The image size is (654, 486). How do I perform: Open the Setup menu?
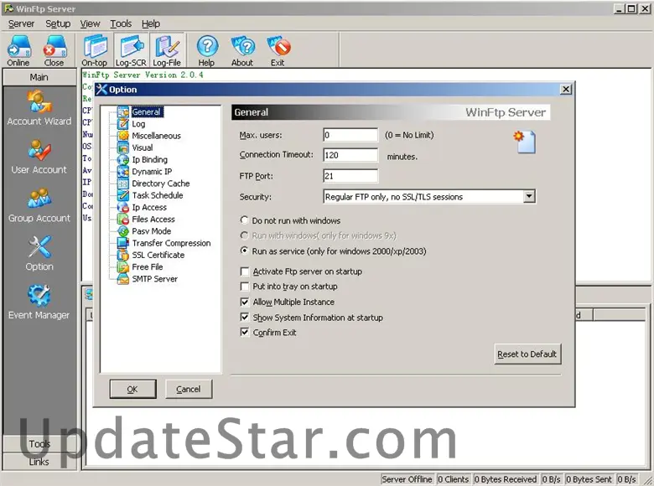click(58, 23)
